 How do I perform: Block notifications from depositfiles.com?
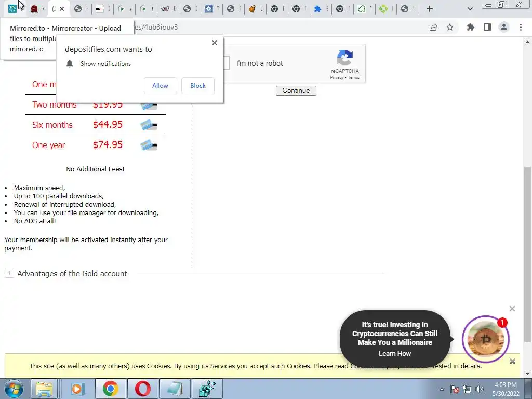pos(198,86)
